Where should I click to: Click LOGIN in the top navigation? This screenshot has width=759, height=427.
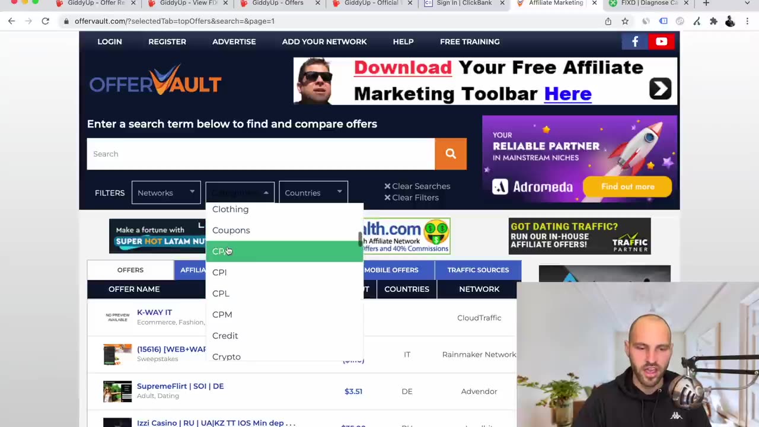pyautogui.click(x=110, y=42)
